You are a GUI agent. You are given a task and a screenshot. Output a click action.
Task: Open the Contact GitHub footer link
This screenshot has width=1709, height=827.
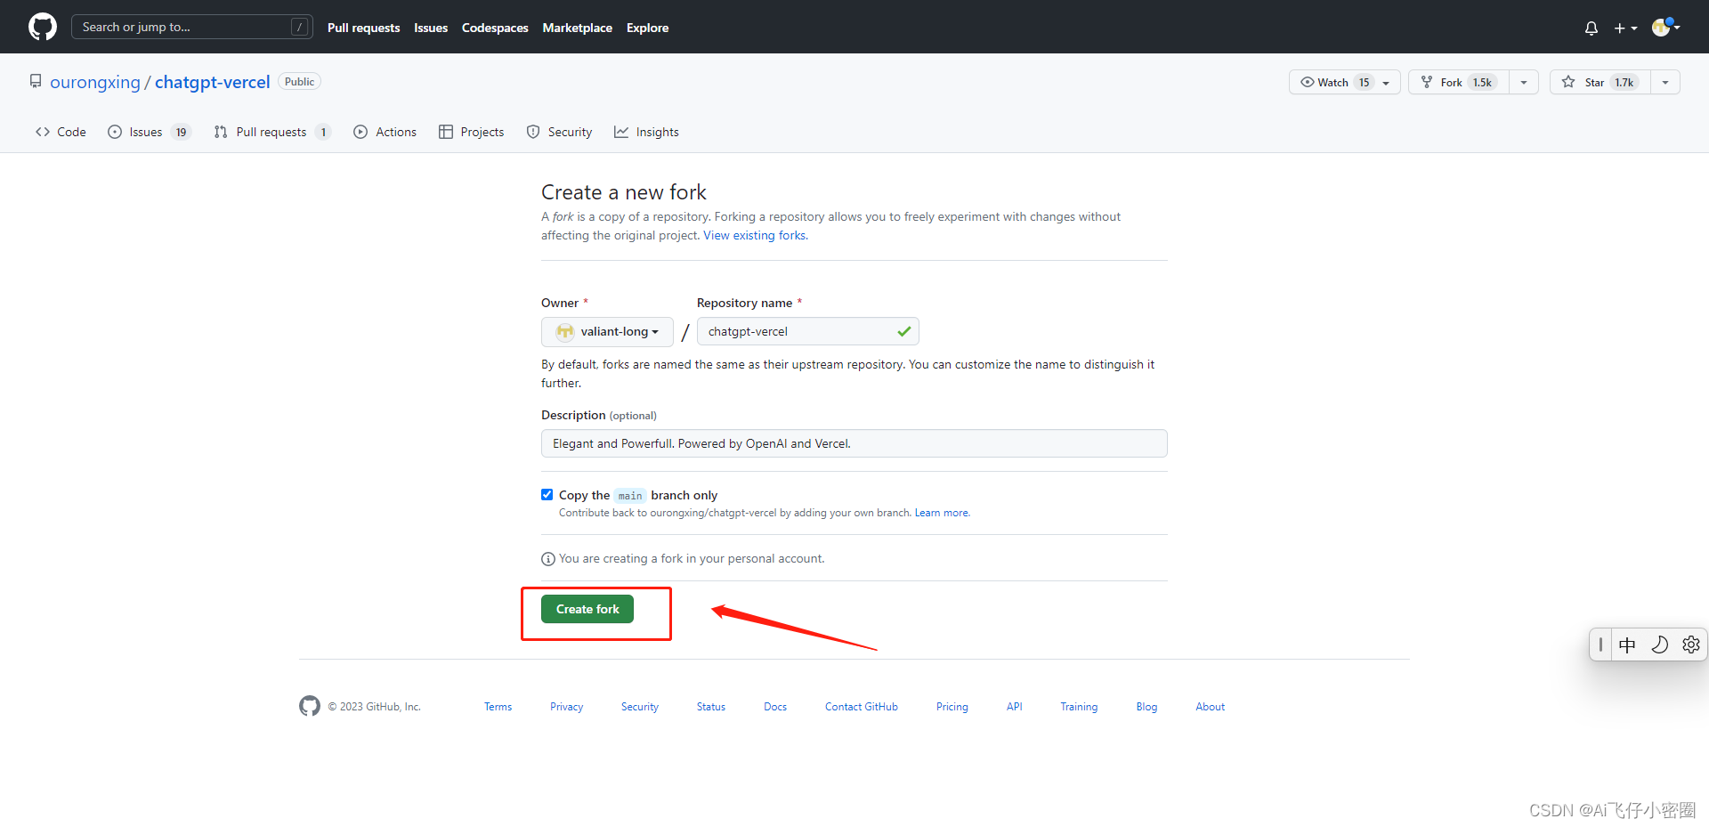[x=862, y=707]
